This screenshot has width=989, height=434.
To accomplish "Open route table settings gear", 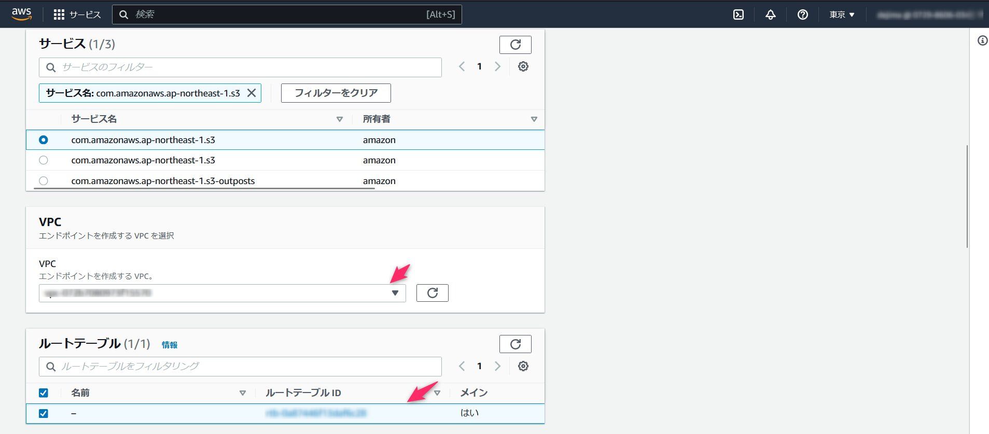I will pyautogui.click(x=523, y=366).
